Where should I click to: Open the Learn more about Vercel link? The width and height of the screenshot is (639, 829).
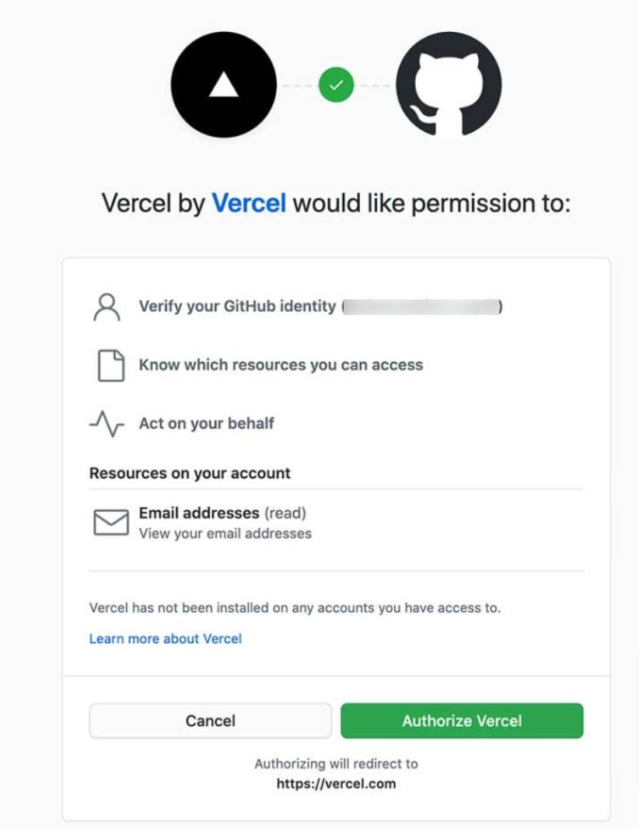point(166,638)
